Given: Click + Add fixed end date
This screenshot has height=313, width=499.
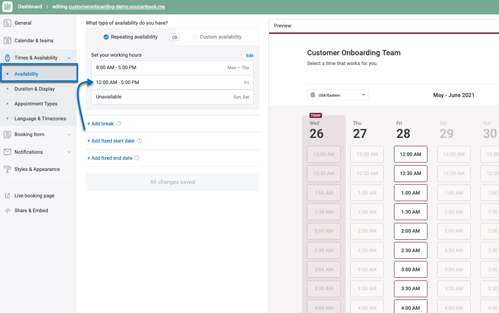Looking at the screenshot, I should 110,158.
